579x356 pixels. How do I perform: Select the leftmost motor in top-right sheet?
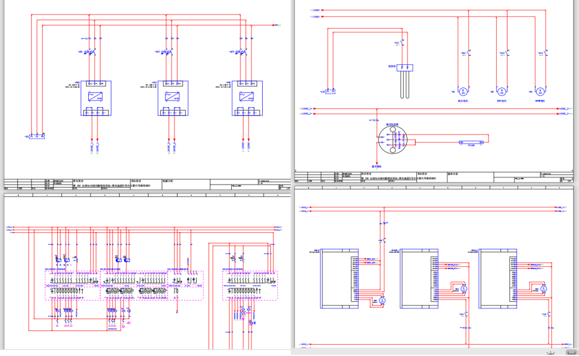463,92
